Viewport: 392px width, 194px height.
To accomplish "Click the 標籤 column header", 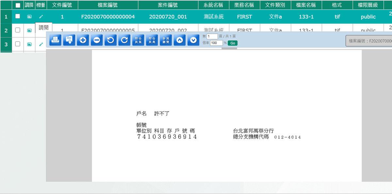I will [41, 5].
